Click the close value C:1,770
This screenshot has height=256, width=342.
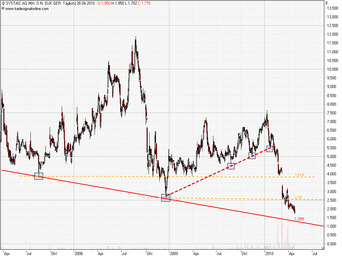coord(144,3)
